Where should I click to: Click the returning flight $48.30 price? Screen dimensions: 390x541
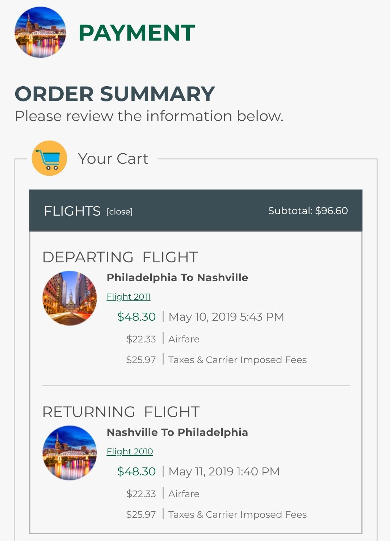(137, 471)
